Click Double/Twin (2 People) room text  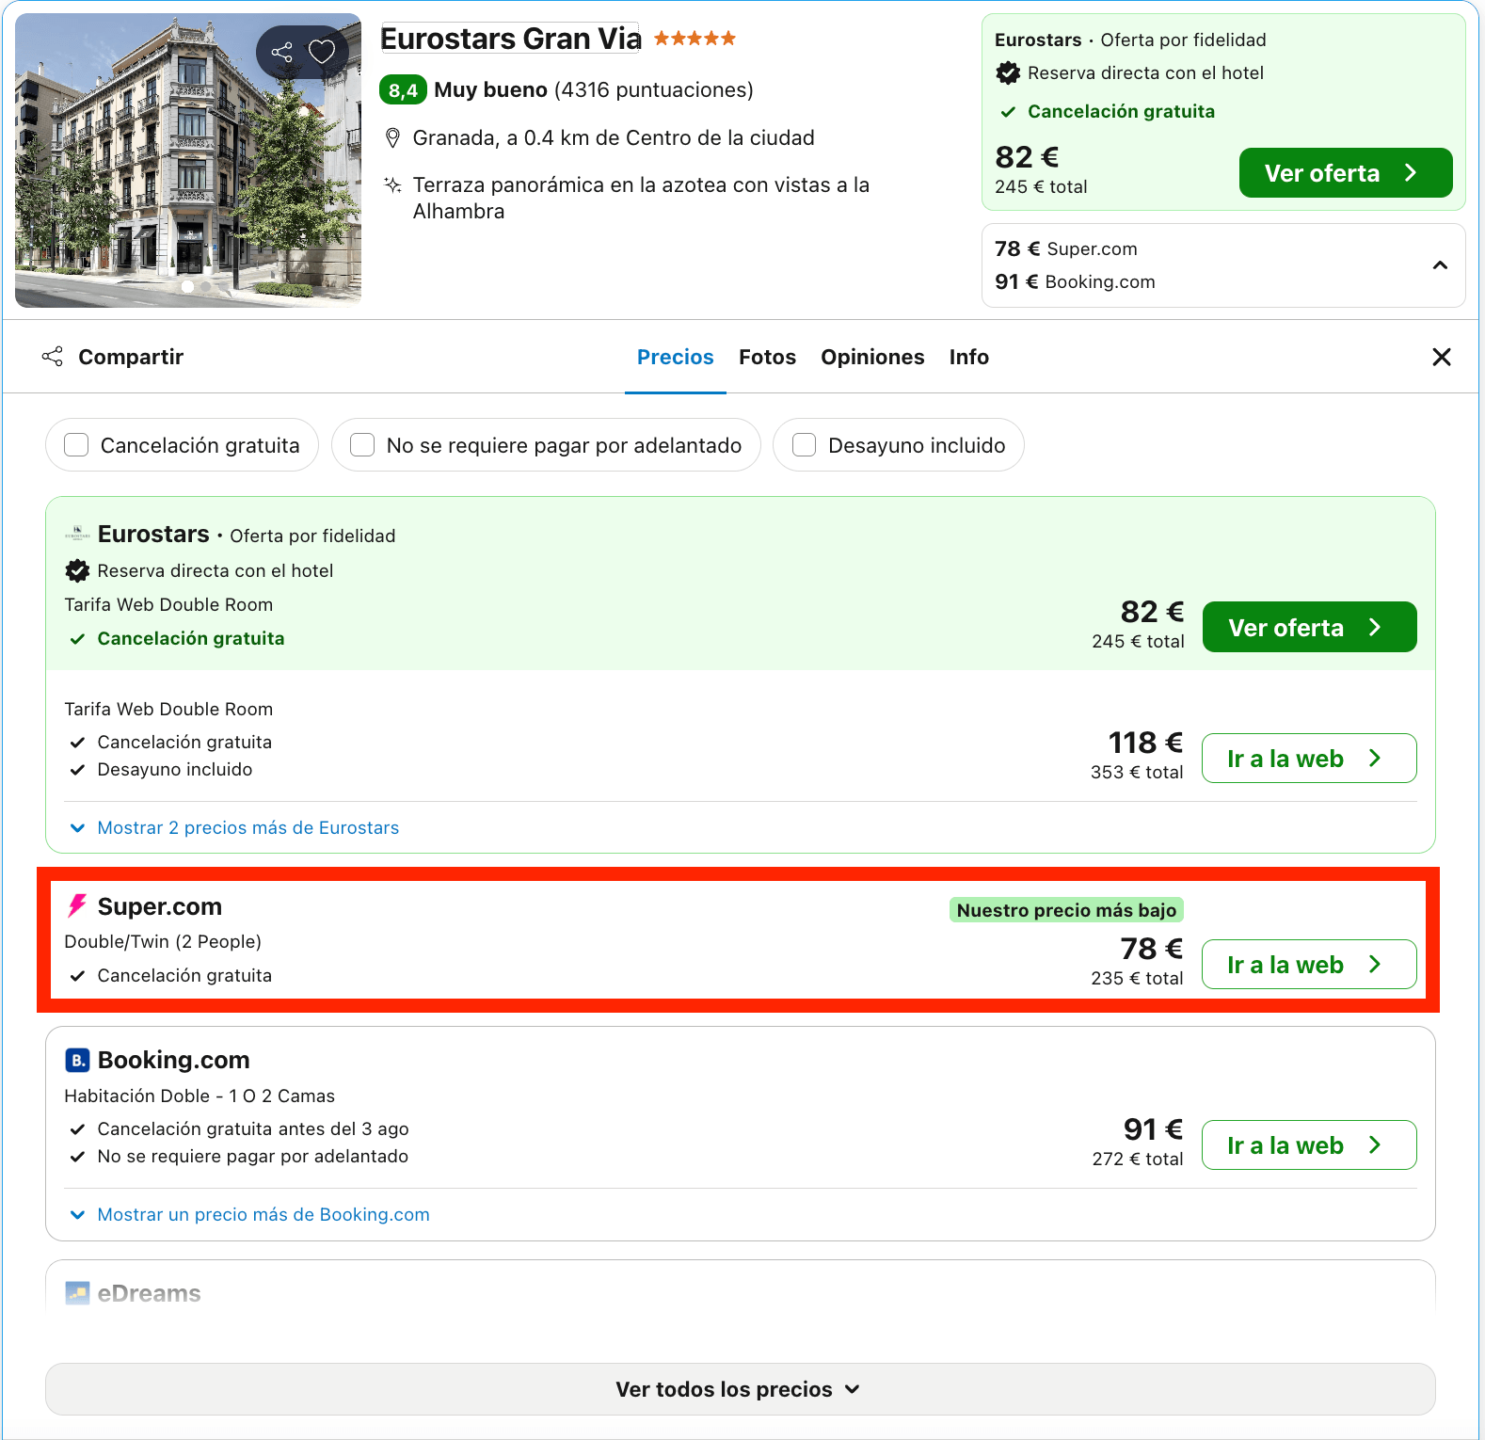[x=163, y=942]
